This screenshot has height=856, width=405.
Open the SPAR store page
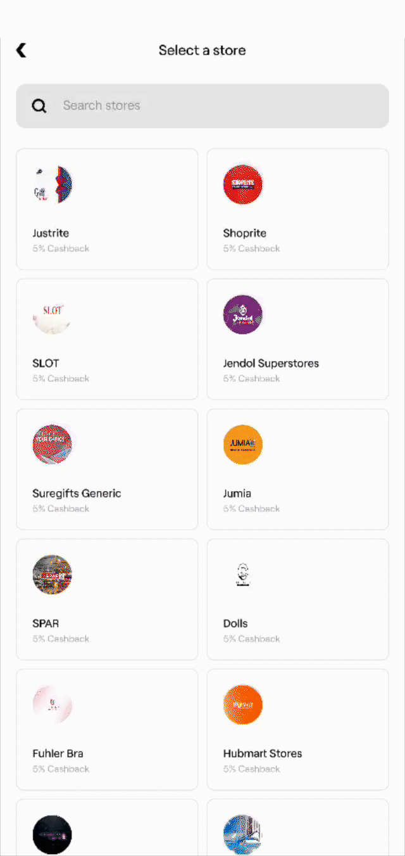(106, 599)
